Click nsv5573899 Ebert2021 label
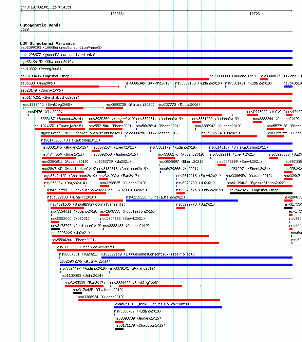 (x=240, y=161)
